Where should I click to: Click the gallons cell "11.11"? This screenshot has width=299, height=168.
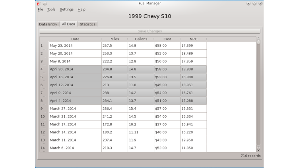tap(141, 132)
